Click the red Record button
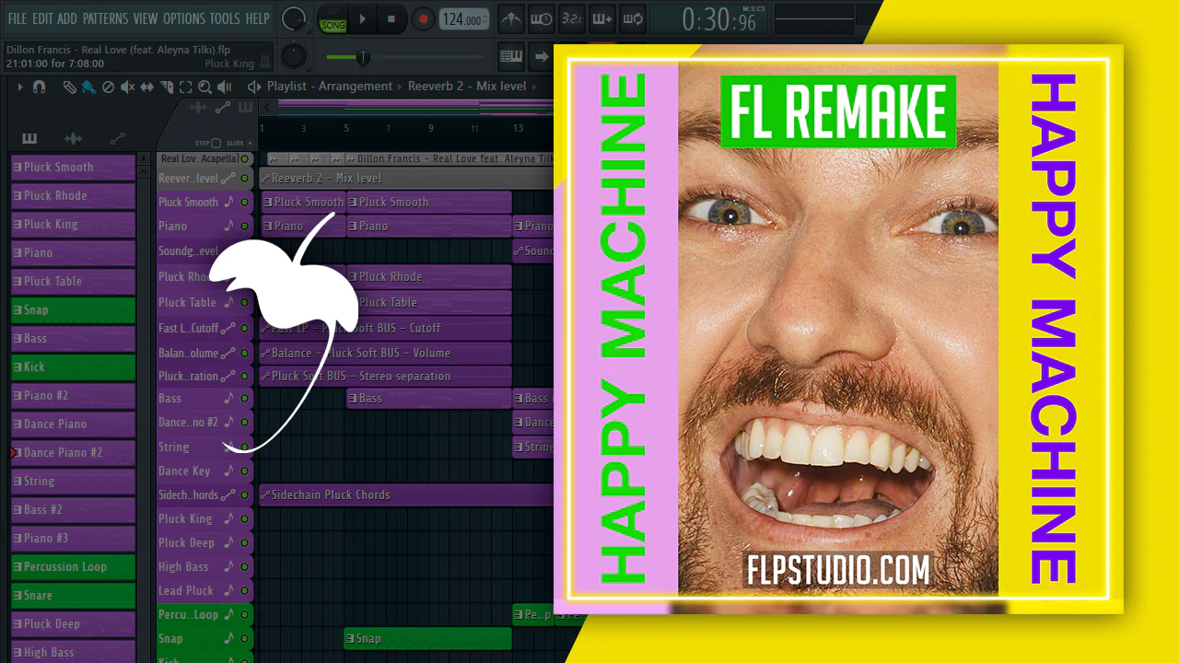Viewport: 1179px width, 663px height. (x=423, y=19)
